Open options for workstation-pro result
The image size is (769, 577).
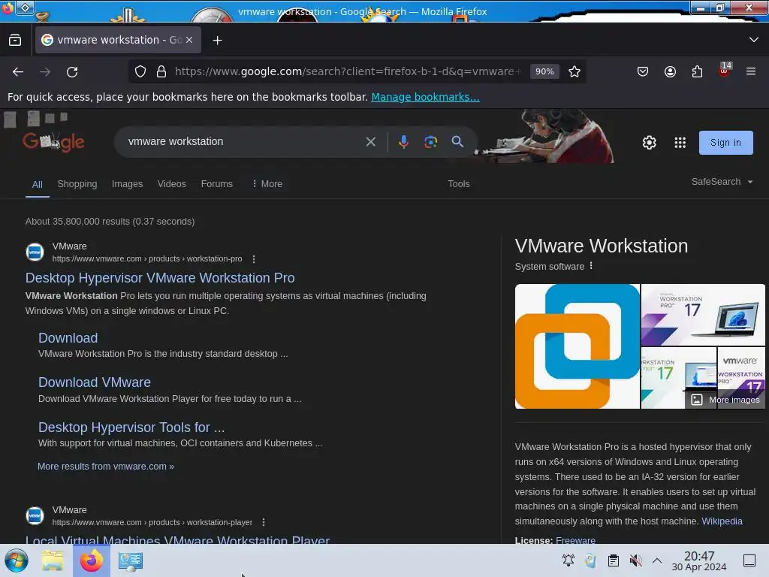[254, 259]
